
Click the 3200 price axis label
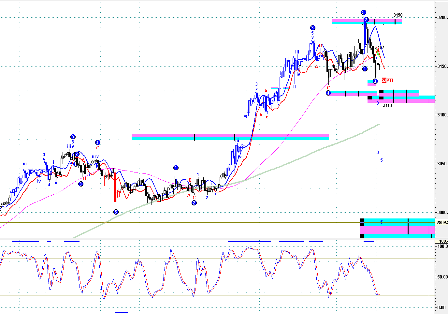click(442, 17)
